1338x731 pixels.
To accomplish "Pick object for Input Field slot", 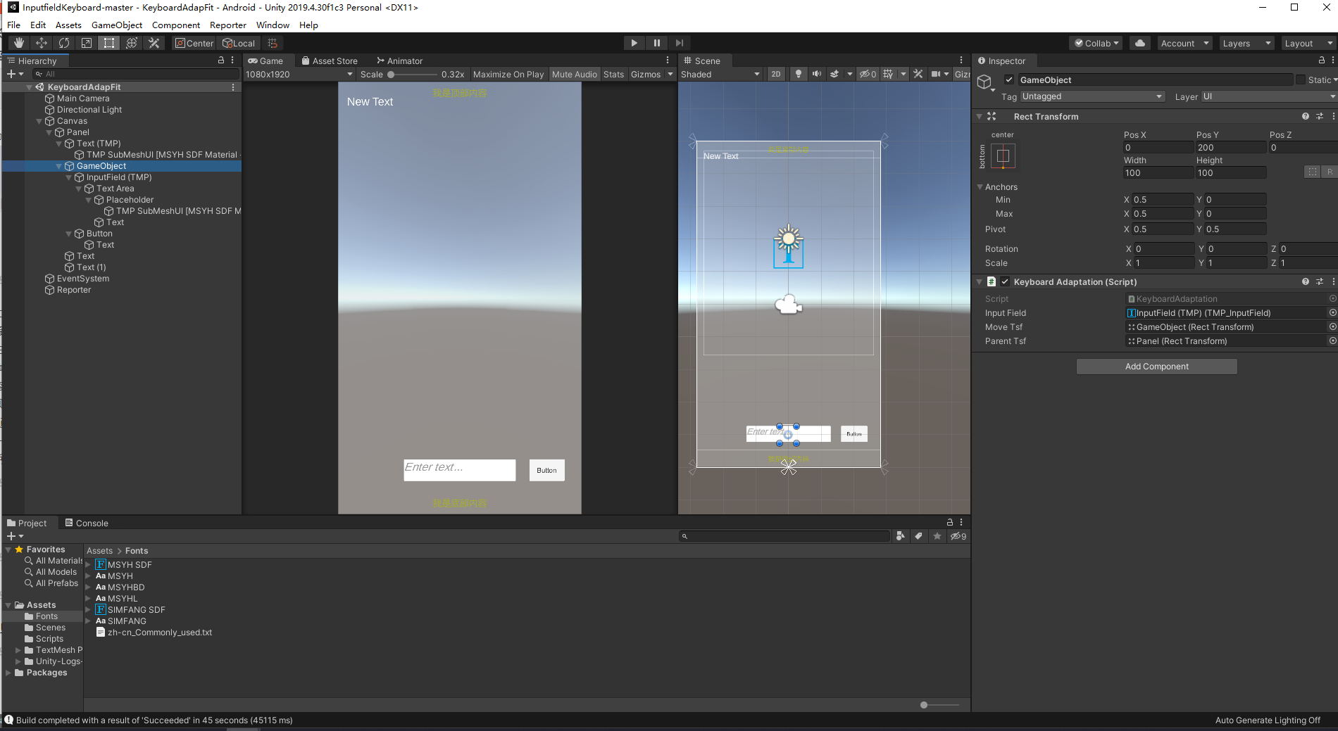I will click(1332, 312).
